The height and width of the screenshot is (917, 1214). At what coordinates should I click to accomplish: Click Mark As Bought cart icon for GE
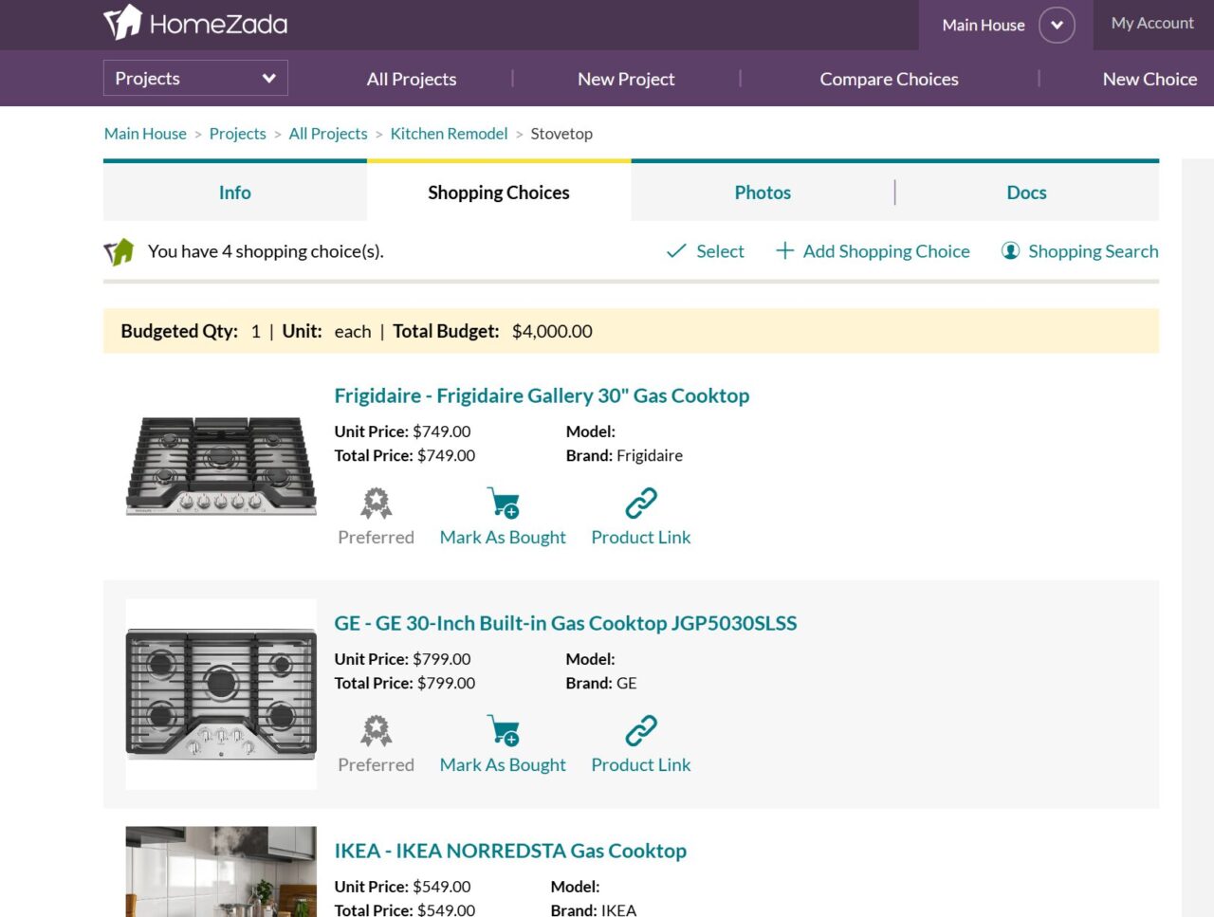pyautogui.click(x=503, y=730)
